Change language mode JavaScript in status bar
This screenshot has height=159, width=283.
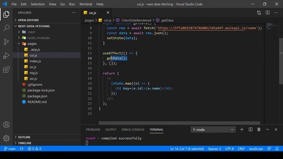pos(256,149)
